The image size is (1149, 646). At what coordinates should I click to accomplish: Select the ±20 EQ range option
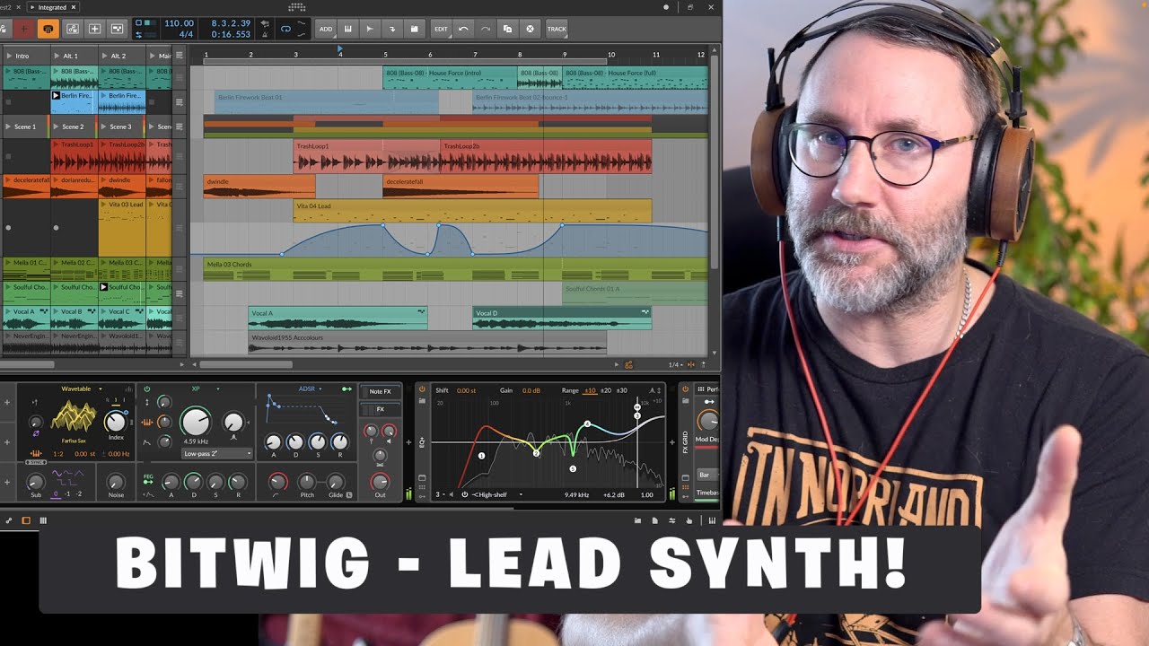(x=606, y=390)
